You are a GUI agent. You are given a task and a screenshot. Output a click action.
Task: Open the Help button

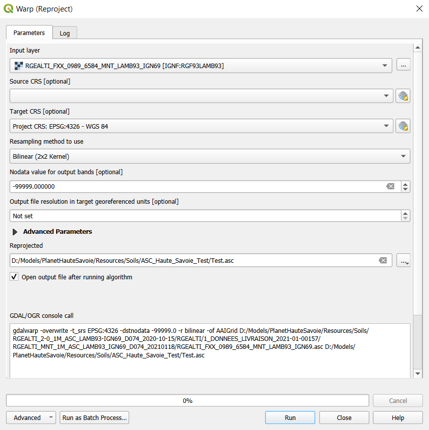397,417
